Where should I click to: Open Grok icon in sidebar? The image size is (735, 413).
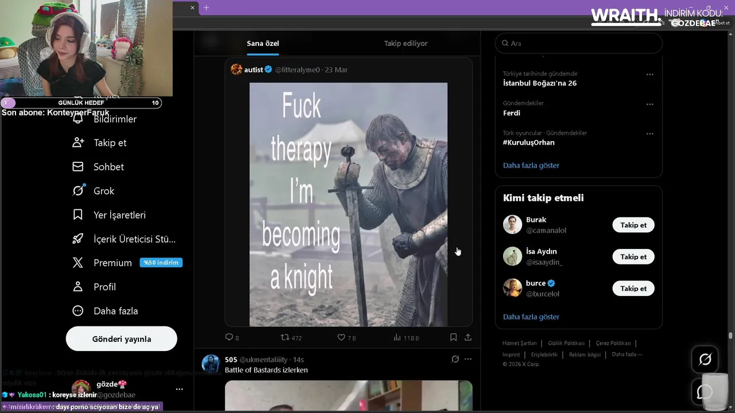pyautogui.click(x=78, y=190)
